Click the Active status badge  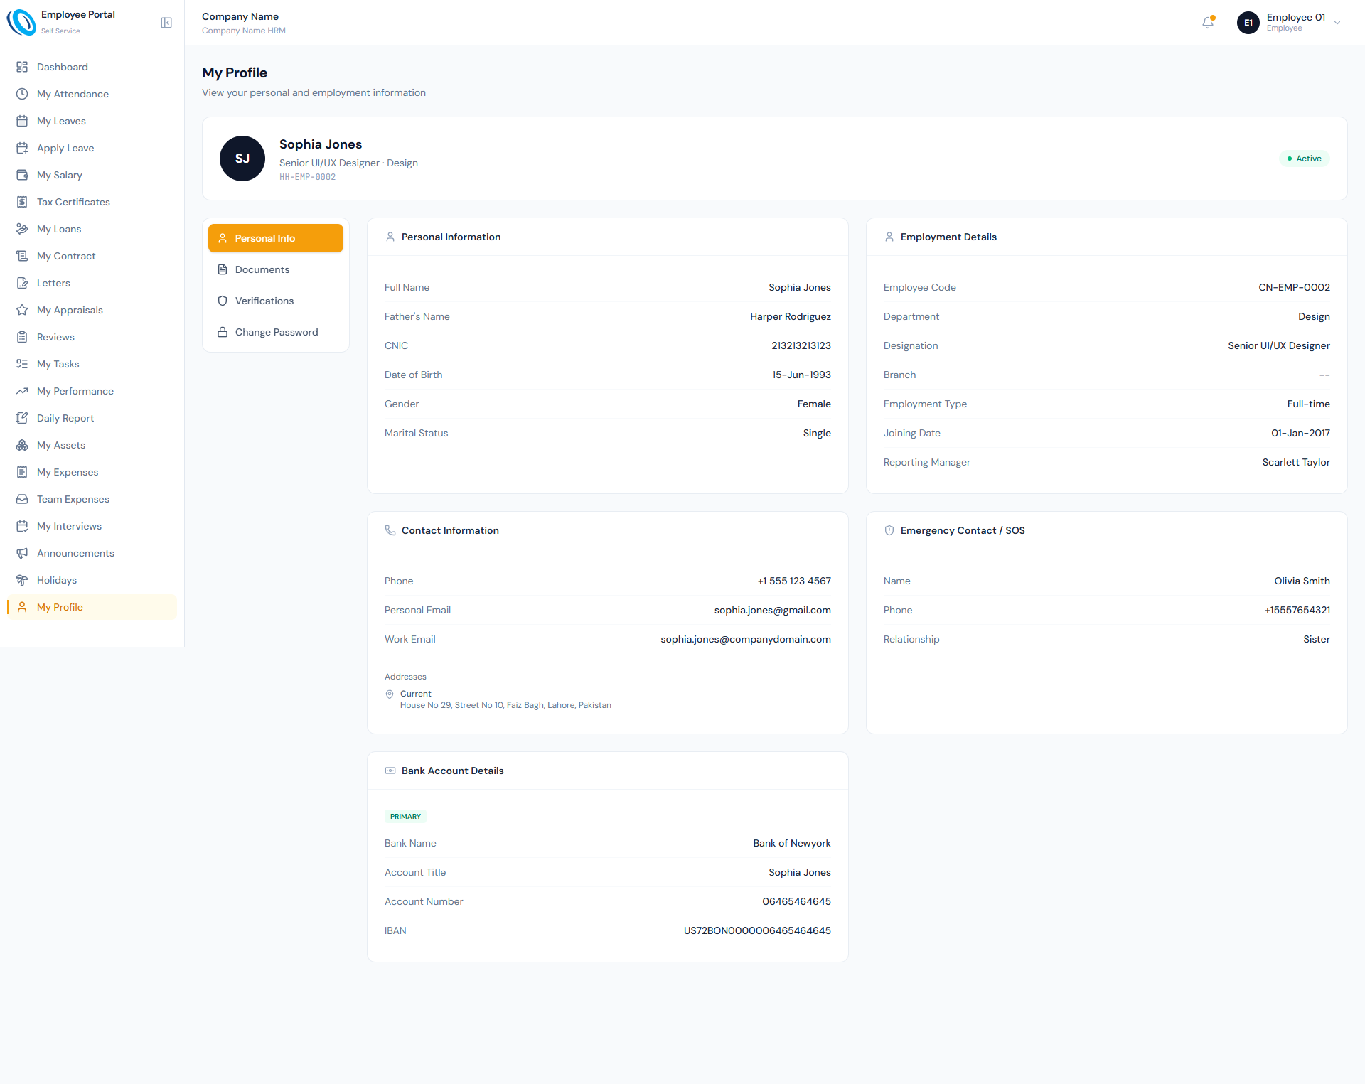(x=1305, y=159)
